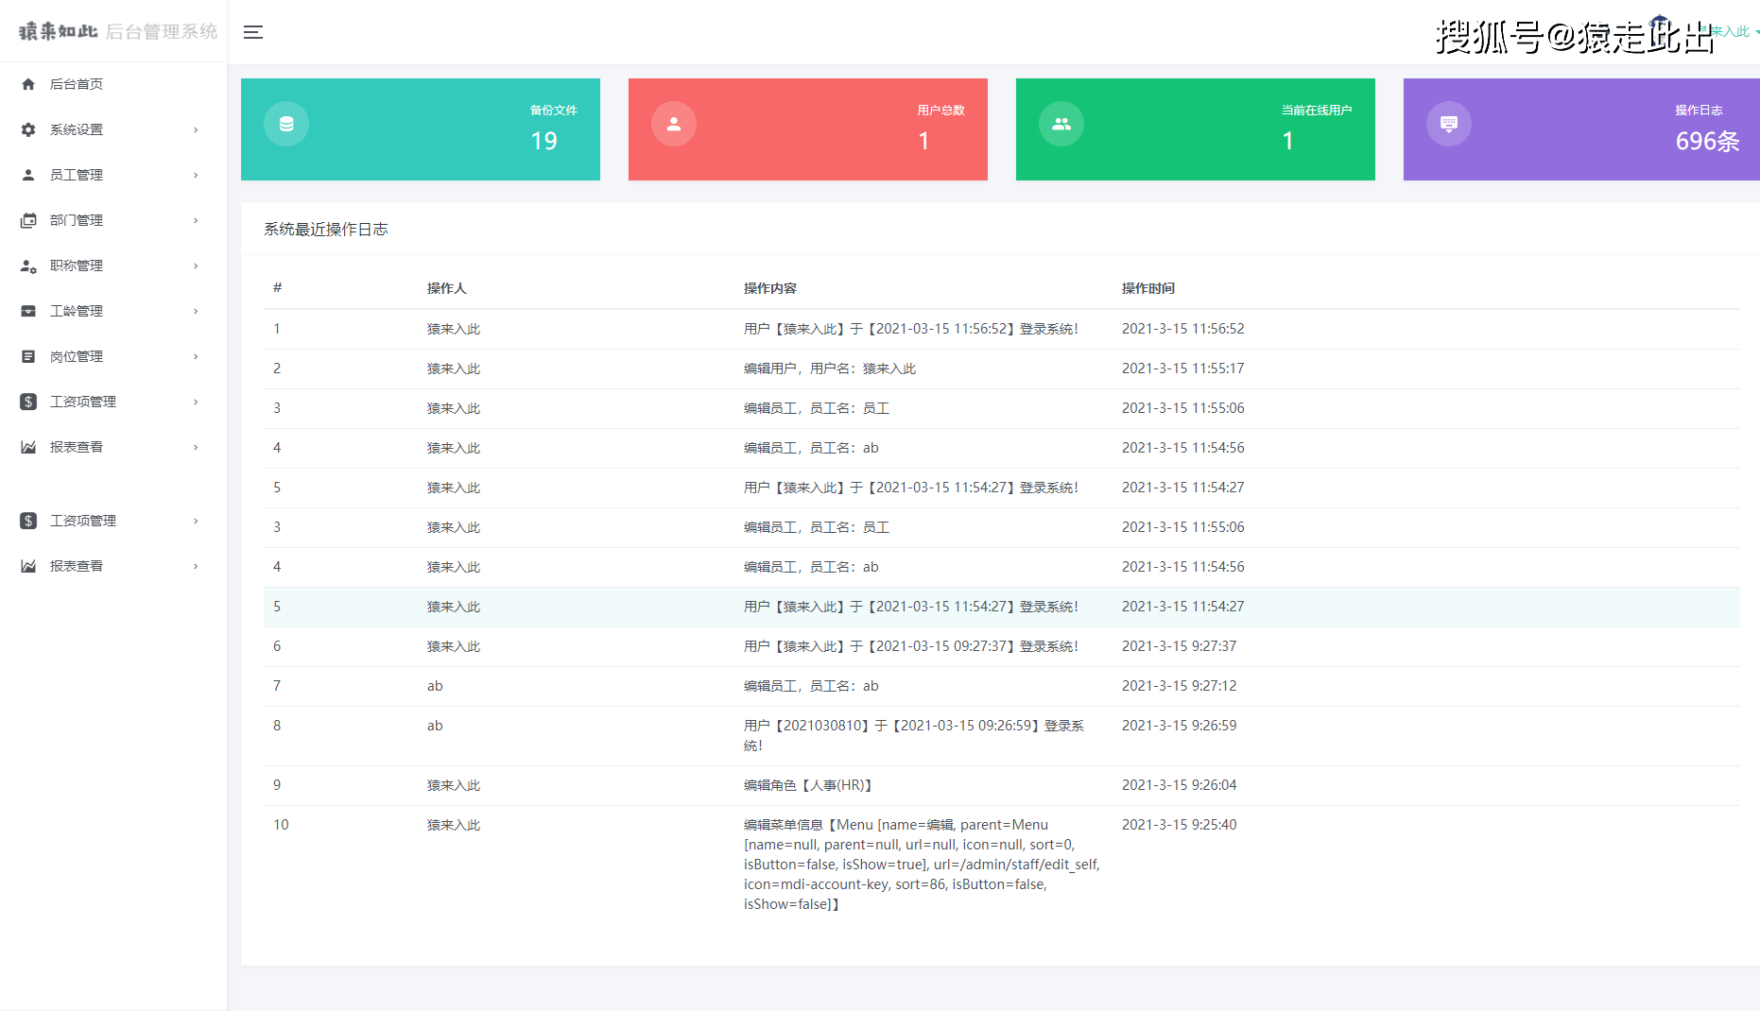The width and height of the screenshot is (1760, 1011).
Task: Expand the 岗位管理 chevron arrow
Action: [196, 356]
